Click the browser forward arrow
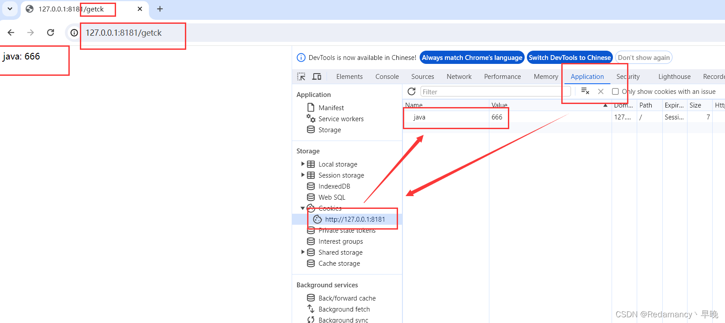Viewport: 725px width, 323px height. pos(30,33)
